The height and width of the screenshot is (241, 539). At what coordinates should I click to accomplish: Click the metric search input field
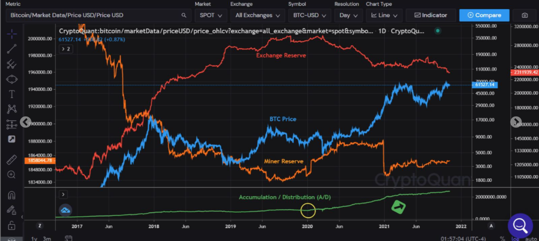(x=94, y=15)
